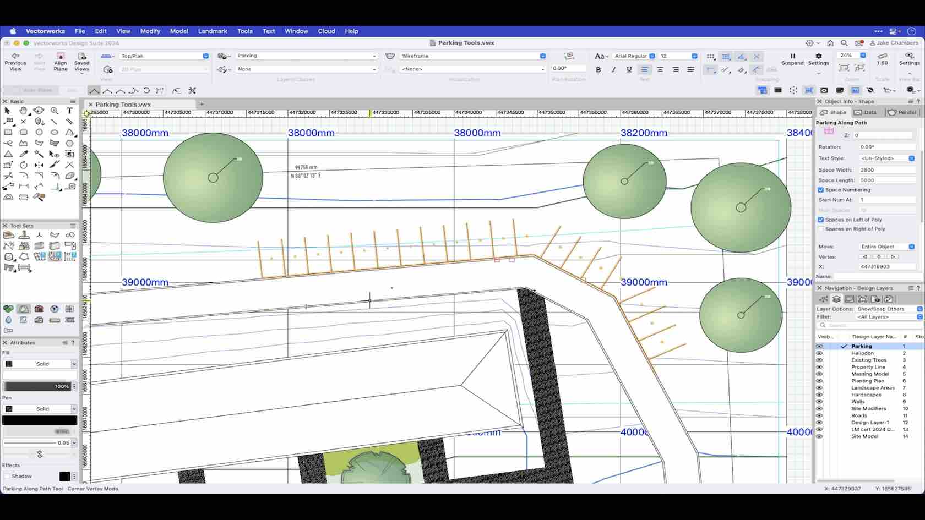This screenshot has height=520, width=925.
Task: Toggle italic text formatting
Action: click(x=613, y=70)
